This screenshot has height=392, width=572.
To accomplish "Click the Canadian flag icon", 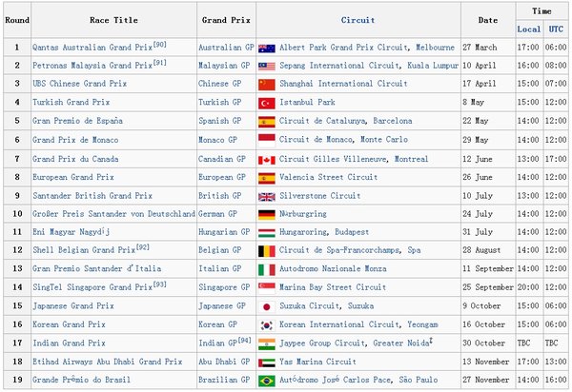I will click(x=267, y=159).
